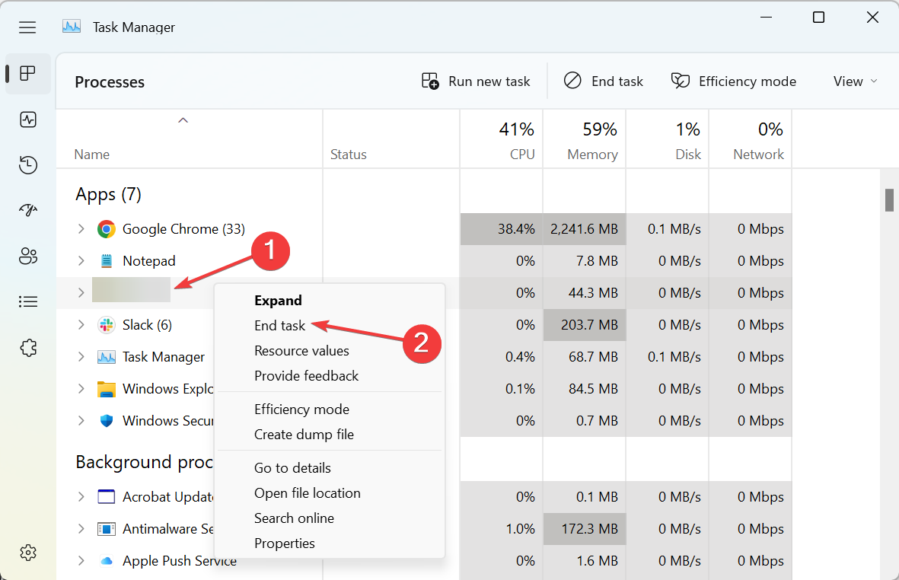Viewport: 899px width, 580px height.
Task: Click the Acrobat Update process icon
Action: click(106, 496)
